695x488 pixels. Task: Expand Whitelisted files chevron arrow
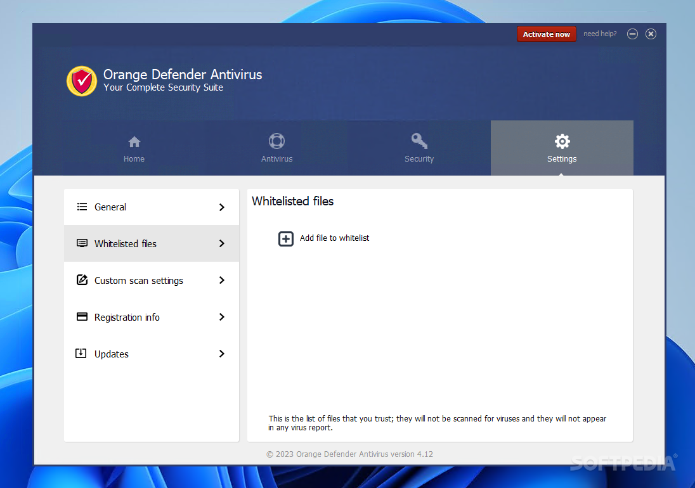(221, 243)
